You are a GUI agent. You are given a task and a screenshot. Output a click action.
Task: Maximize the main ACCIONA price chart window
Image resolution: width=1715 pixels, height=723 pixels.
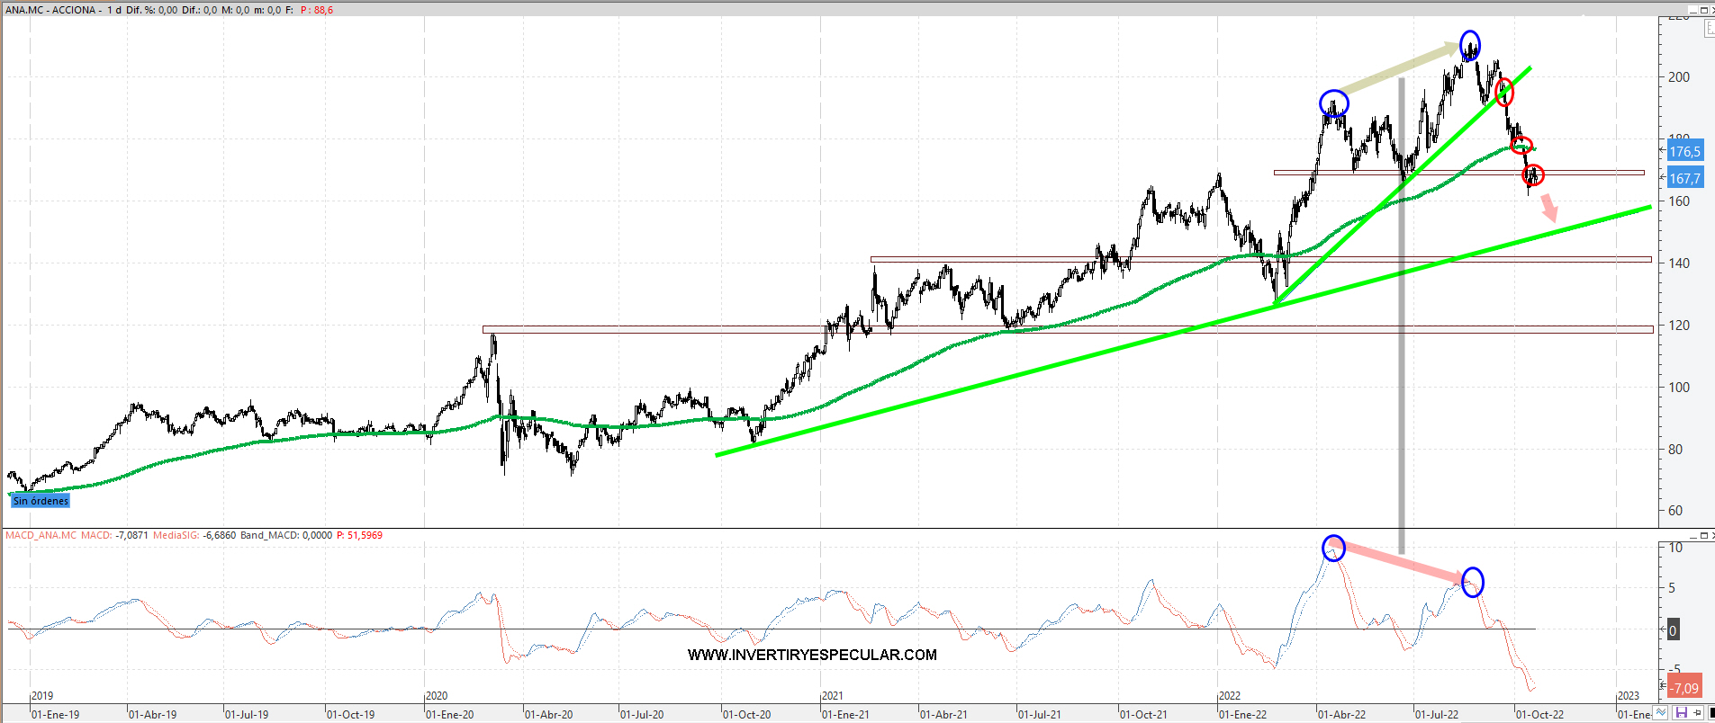tap(1702, 10)
